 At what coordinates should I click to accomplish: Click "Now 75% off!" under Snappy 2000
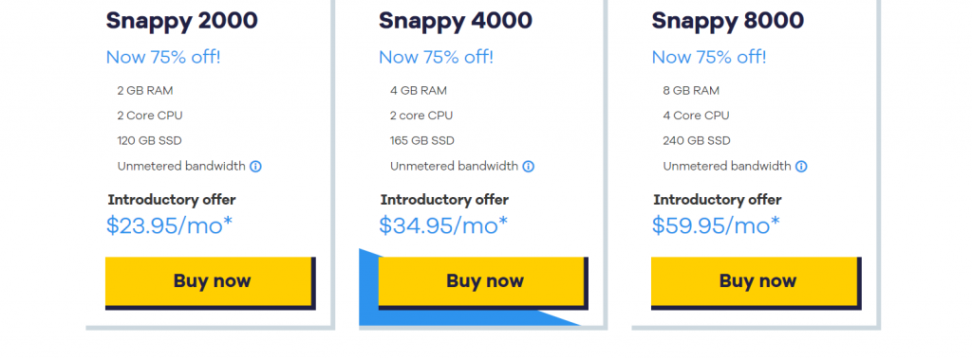(163, 58)
